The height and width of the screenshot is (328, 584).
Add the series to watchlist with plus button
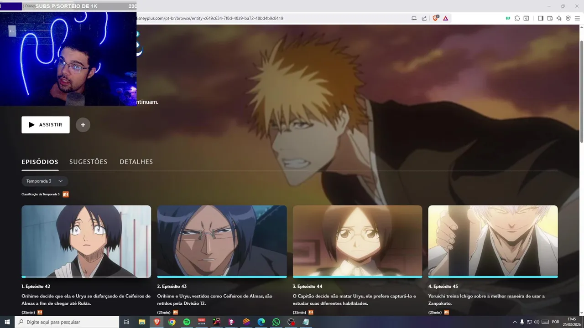pos(83,125)
